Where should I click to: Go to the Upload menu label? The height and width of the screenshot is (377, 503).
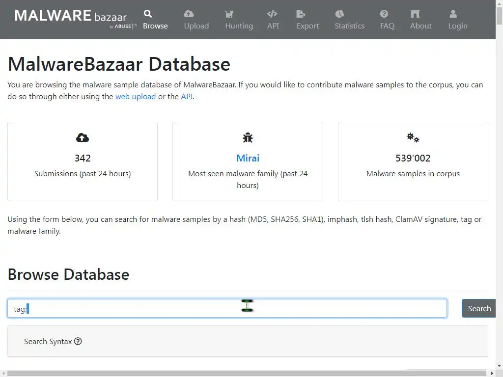tap(196, 26)
